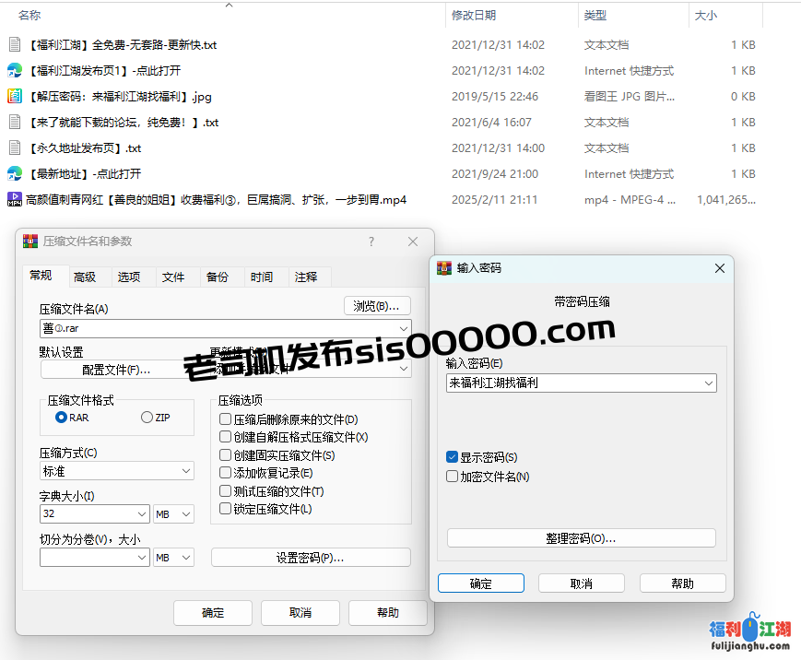The height and width of the screenshot is (660, 801).
Task: Click the question mark help icon in title bar
Action: pos(371,242)
